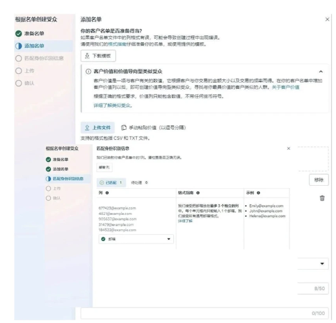Viewport: 336px width, 323px height.
Task: Click the 4821@example.com entry
Action: 116,214
